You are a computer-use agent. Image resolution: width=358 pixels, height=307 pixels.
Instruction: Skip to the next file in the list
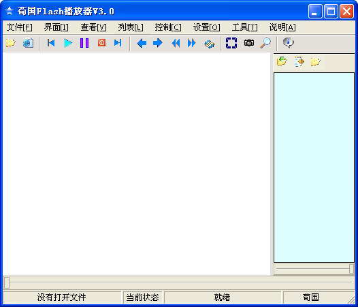[x=118, y=43]
